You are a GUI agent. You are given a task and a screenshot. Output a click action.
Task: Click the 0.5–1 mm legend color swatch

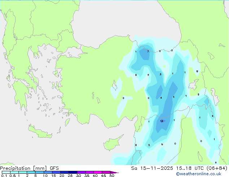pyautogui.click(x=14, y=172)
